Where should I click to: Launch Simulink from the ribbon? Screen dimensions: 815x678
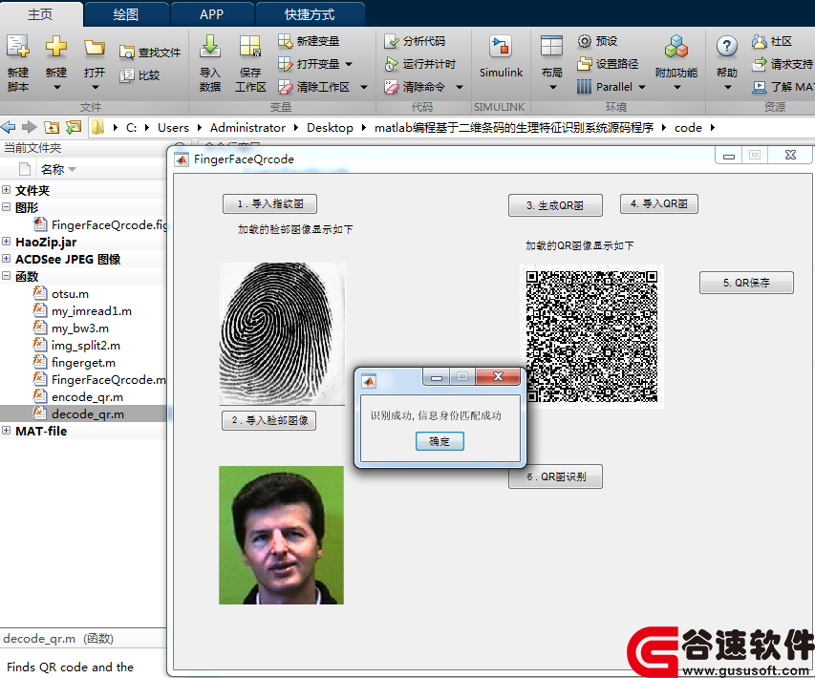[x=501, y=56]
